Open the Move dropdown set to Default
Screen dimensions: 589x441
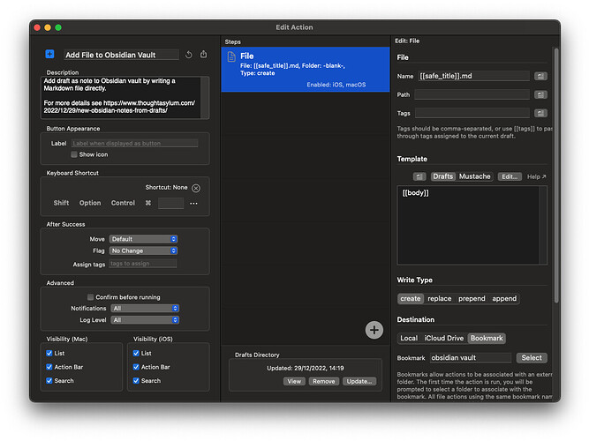point(143,239)
